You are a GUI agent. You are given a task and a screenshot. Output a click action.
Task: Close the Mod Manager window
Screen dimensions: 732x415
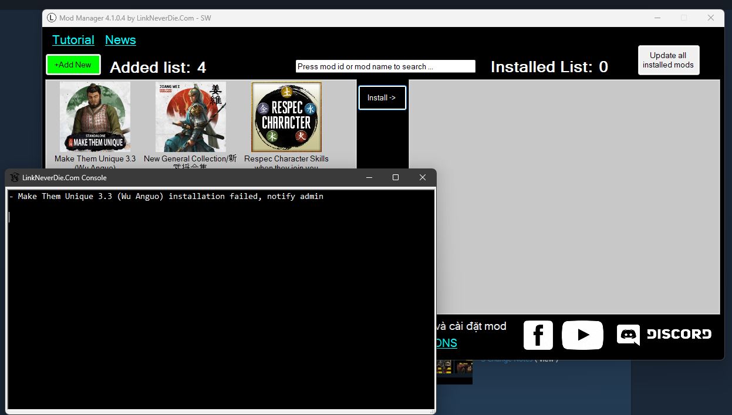click(710, 18)
